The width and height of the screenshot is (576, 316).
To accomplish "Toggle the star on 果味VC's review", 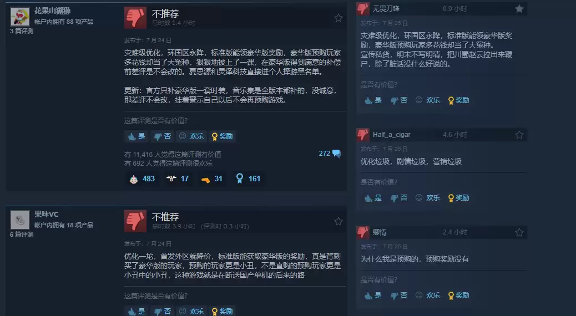I will point(338,221).
